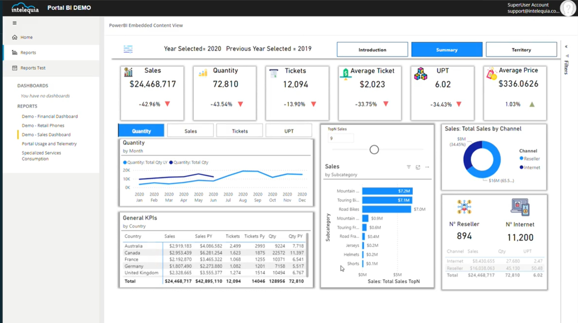
Task: Toggle the Reseller channel legend item
Action: pyautogui.click(x=530, y=159)
